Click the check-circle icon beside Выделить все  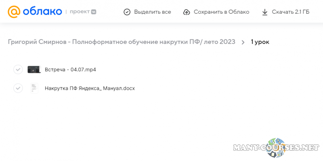tap(127, 12)
